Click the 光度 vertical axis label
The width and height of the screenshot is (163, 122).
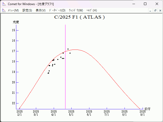coord(16,22)
